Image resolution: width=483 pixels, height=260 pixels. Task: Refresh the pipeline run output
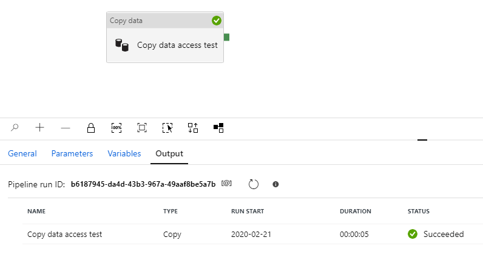tap(254, 184)
